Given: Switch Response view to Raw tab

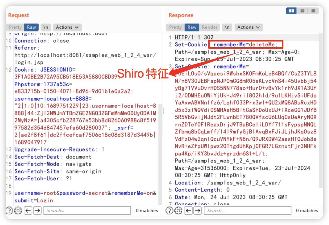Looking at the screenshot, I should (192, 27).
